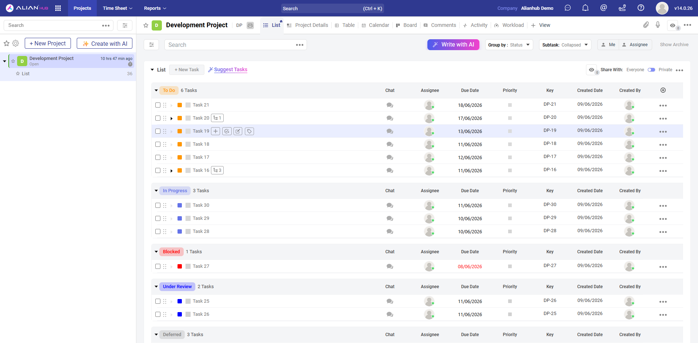
Task: Click the sidebar settings gear icon
Action: coord(16,43)
